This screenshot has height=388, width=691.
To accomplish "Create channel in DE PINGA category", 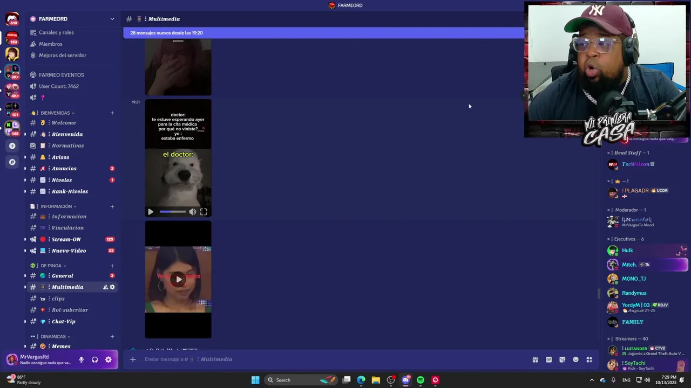I will pos(112,266).
